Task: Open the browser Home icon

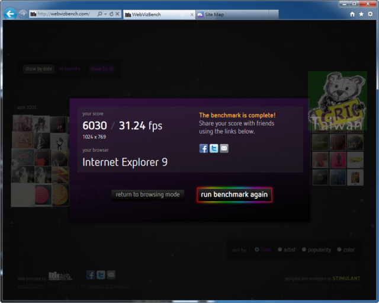Action: (x=352, y=14)
